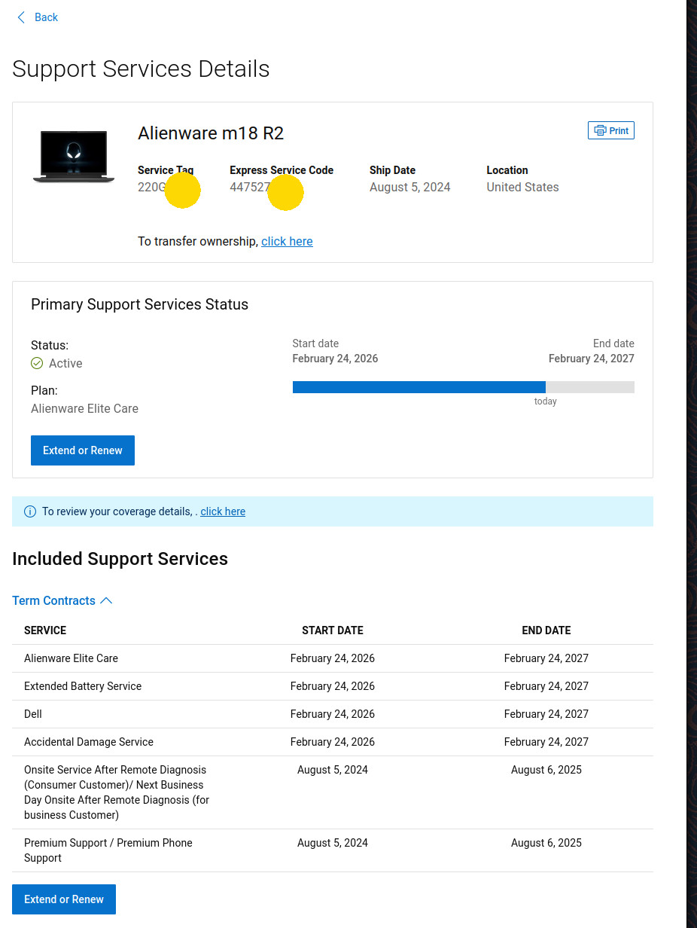
Task: Click the Location value United States
Action: [x=522, y=187]
